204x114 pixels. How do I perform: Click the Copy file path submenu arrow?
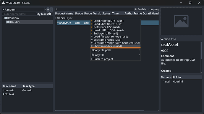[x=140, y=50]
